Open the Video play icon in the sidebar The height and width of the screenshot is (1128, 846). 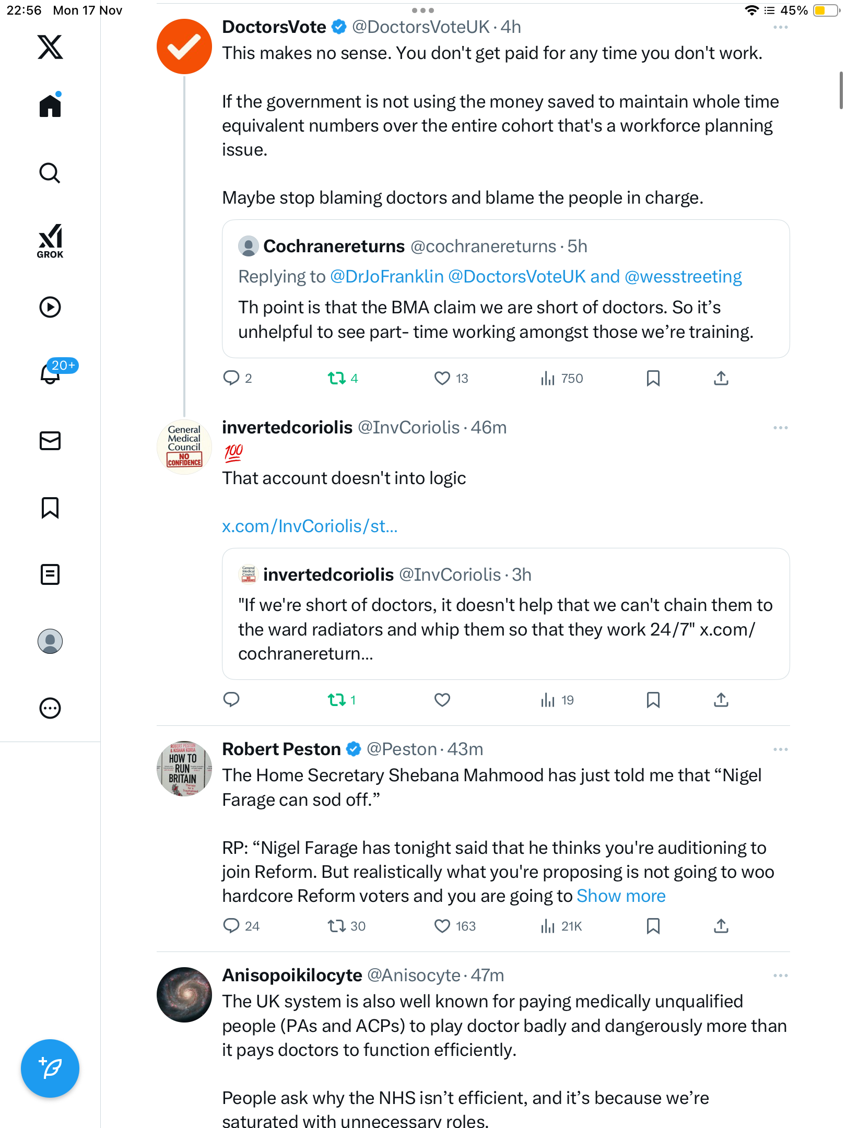click(50, 307)
